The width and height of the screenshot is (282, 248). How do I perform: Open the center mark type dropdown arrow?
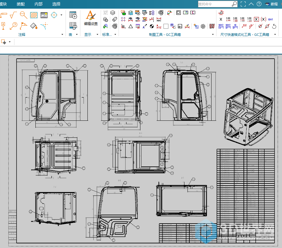[x=62, y=15]
